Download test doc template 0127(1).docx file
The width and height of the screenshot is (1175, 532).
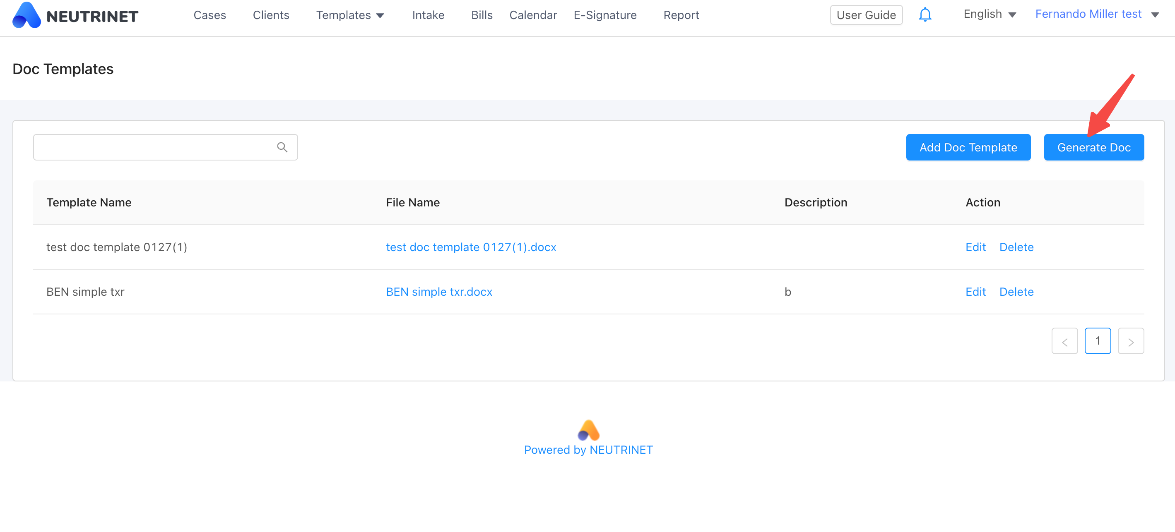[471, 247]
